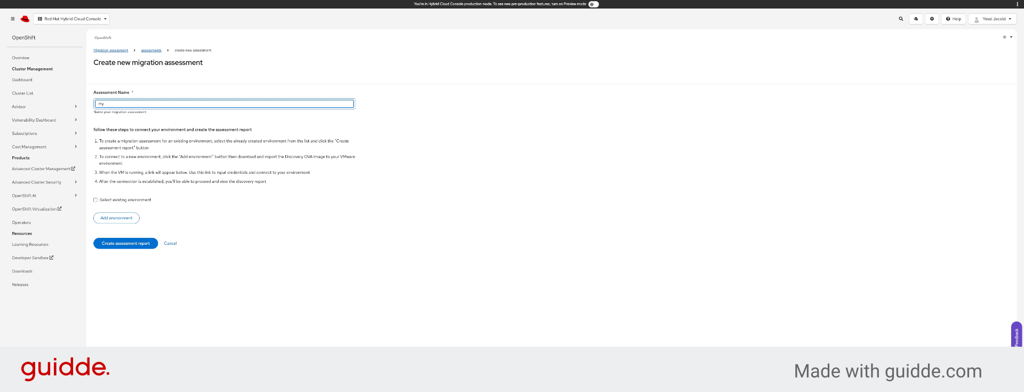Open the Yossi Jacobi user menu
Screen dimensions: 1024x392
993,19
